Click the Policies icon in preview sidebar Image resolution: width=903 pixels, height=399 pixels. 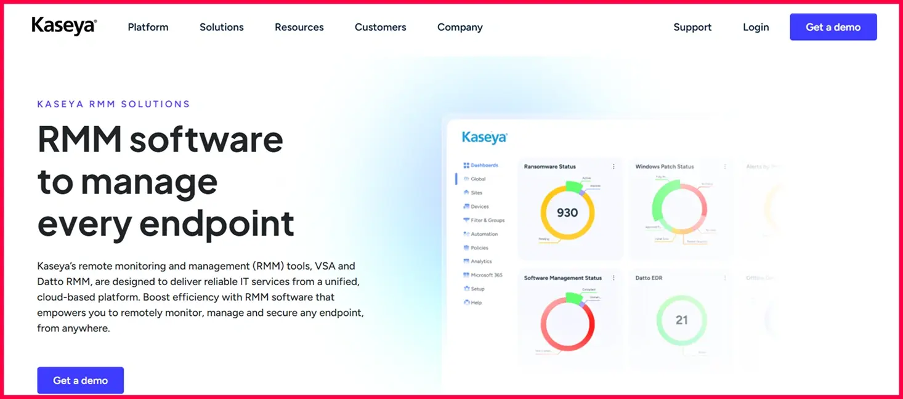pyautogui.click(x=466, y=248)
